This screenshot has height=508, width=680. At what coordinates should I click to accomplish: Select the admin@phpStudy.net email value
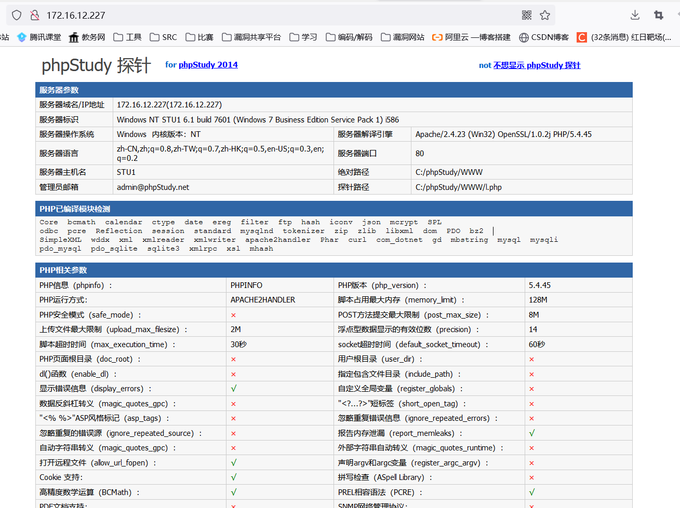point(153,187)
